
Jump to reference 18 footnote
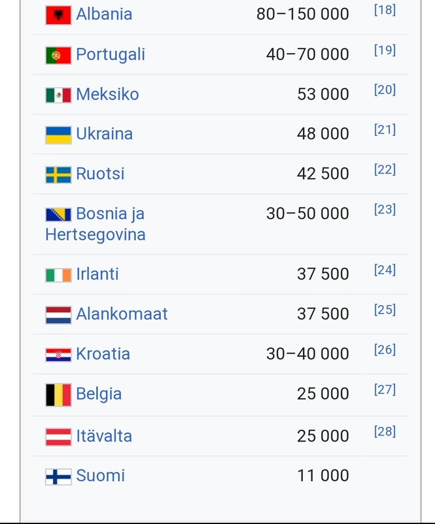coord(385,10)
